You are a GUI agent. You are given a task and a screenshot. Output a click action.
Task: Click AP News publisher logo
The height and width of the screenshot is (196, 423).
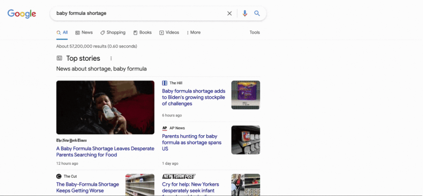click(164, 128)
